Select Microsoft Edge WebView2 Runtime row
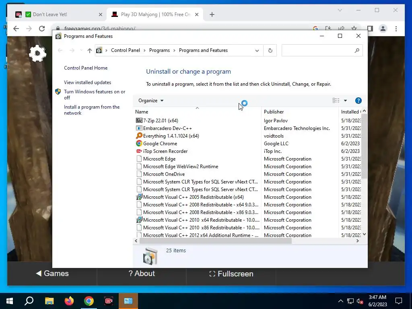412x309 pixels. click(247, 166)
